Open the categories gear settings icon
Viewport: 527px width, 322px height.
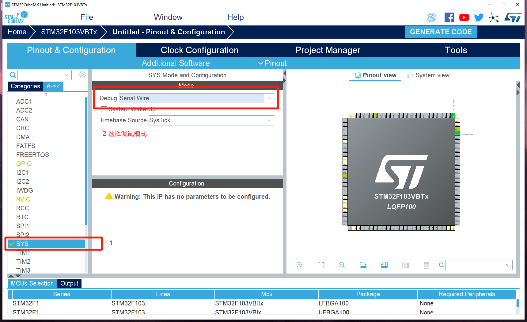click(x=82, y=75)
